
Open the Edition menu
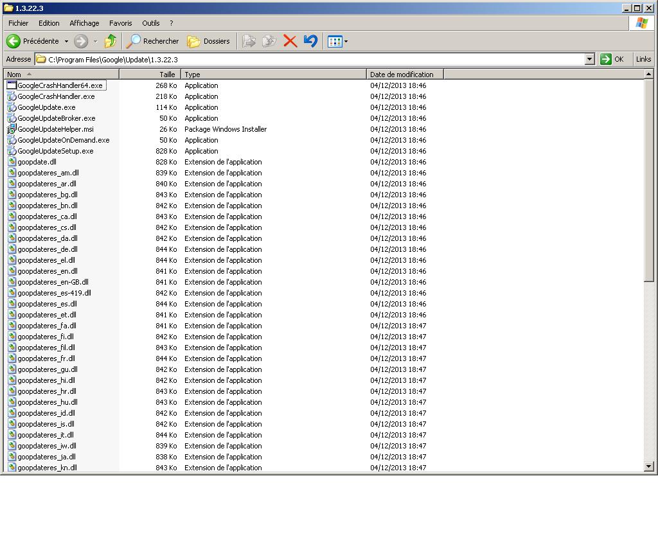click(x=49, y=23)
